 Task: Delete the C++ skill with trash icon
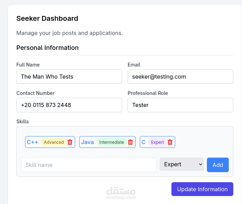click(x=70, y=142)
